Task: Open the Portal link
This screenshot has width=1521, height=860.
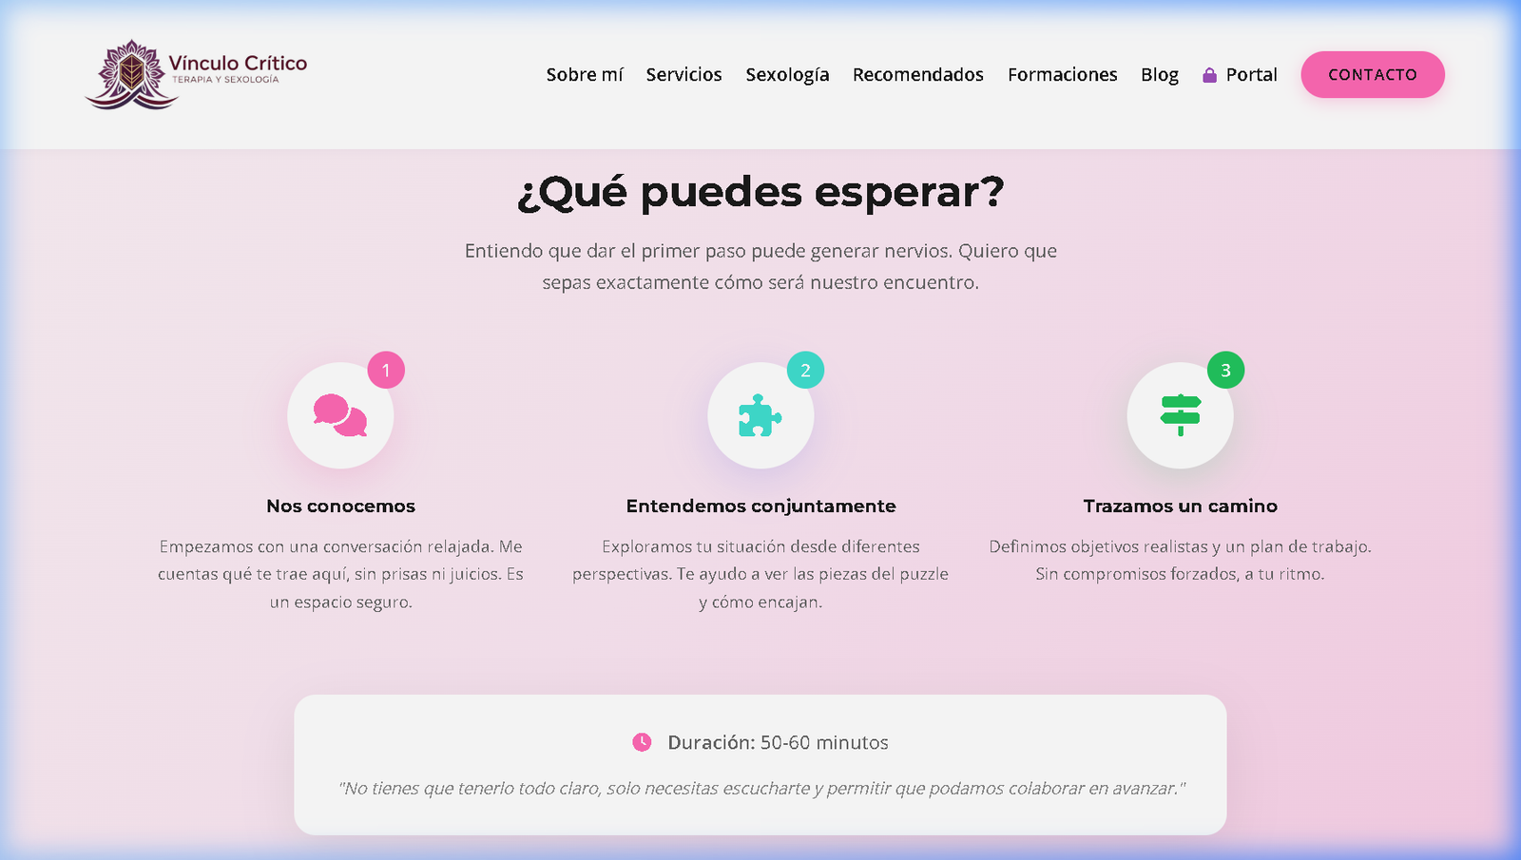Action: pyautogui.click(x=1240, y=74)
